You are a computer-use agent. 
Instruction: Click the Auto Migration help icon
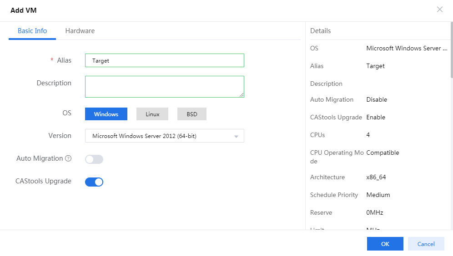pos(68,158)
